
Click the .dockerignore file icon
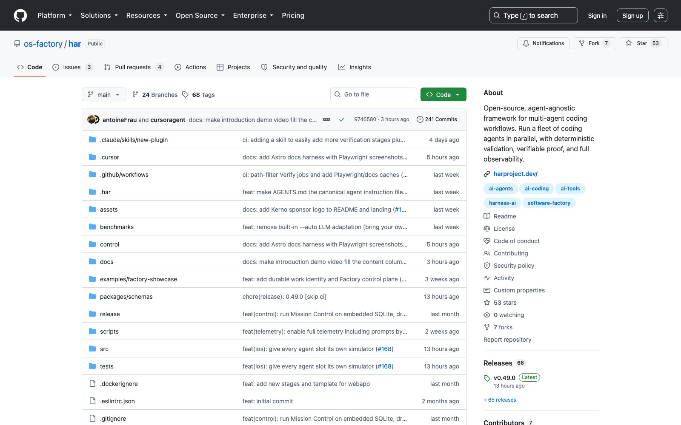pos(92,383)
